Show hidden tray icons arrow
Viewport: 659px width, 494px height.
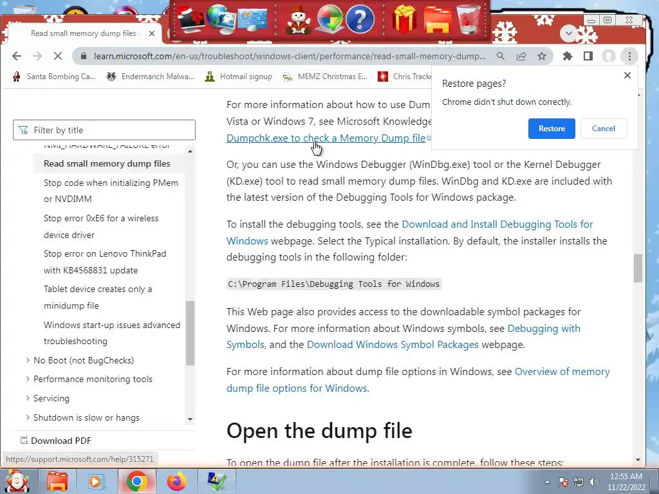(547, 482)
